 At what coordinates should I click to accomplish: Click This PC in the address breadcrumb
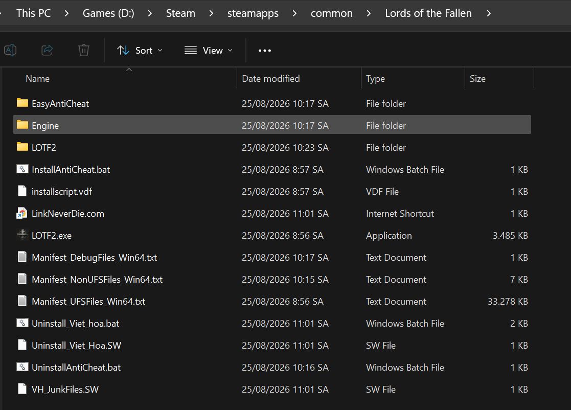[x=34, y=13]
